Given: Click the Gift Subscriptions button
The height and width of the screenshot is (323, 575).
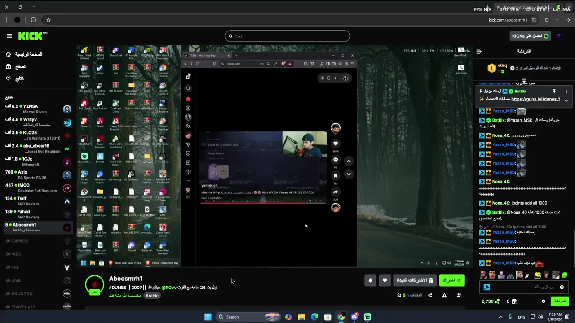Looking at the screenshot, I should tap(415, 280).
